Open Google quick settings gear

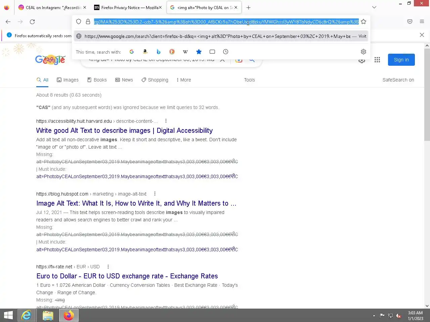click(362, 61)
